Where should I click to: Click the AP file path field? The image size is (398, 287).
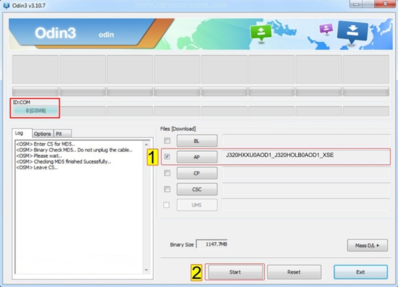[306, 156]
